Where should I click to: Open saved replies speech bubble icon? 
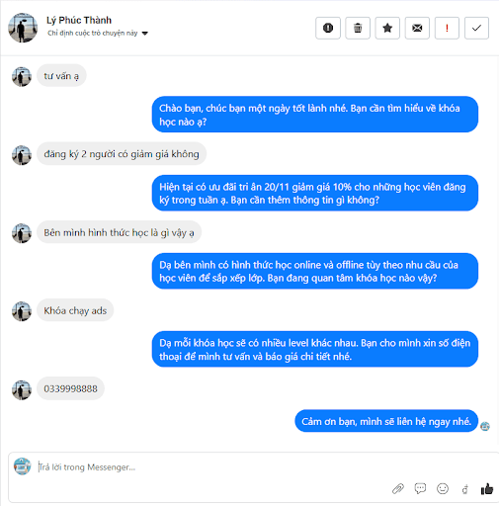click(x=420, y=488)
